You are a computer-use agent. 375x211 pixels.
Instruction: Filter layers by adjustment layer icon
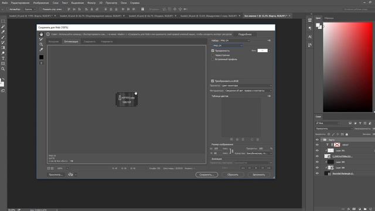point(355,123)
